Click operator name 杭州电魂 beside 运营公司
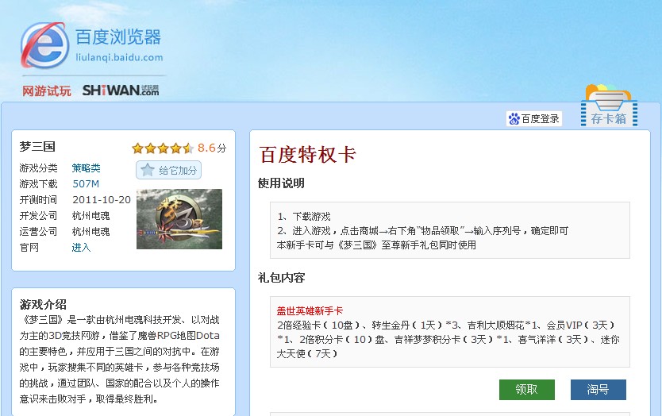 (90, 232)
